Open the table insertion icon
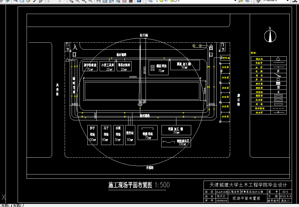 tap(130, 2)
